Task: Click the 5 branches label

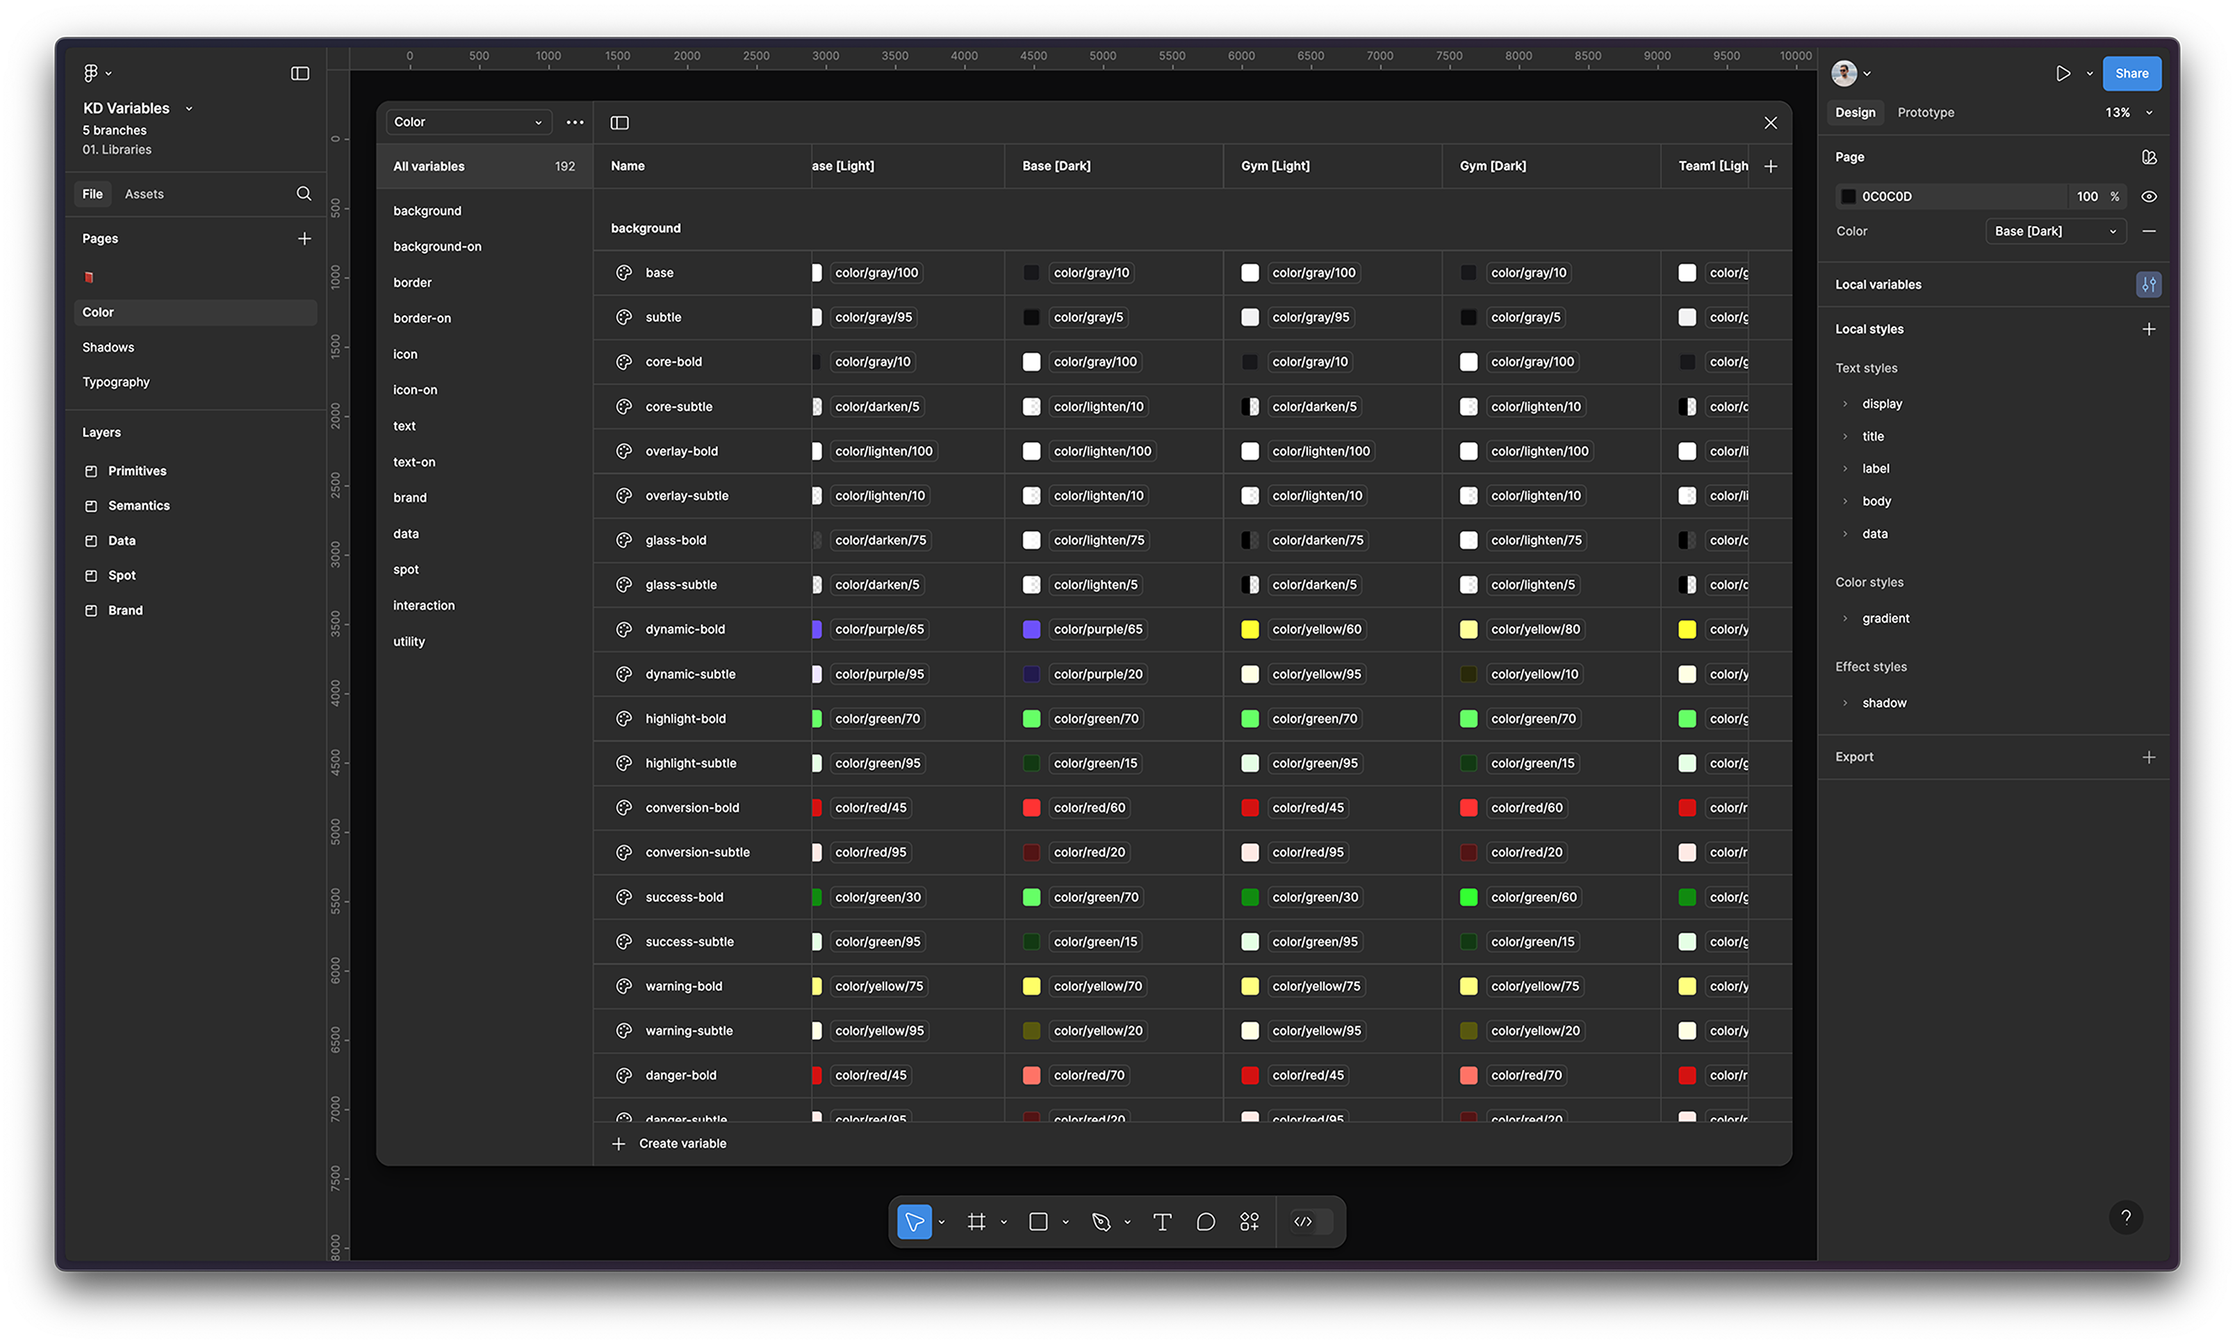Action: click(x=114, y=131)
